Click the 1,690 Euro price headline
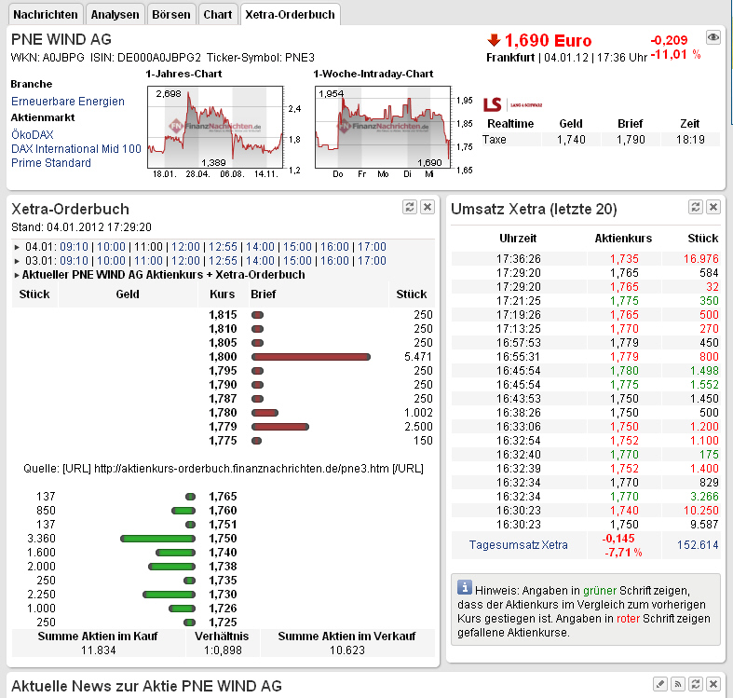 (x=549, y=40)
